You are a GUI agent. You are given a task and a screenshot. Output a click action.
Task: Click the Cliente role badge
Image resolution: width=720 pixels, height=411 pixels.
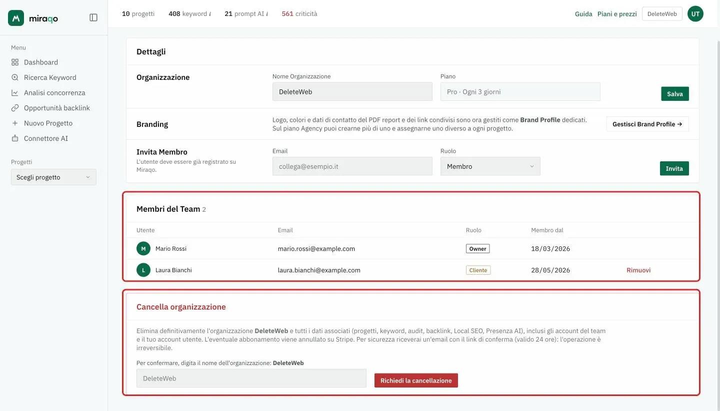[478, 270]
